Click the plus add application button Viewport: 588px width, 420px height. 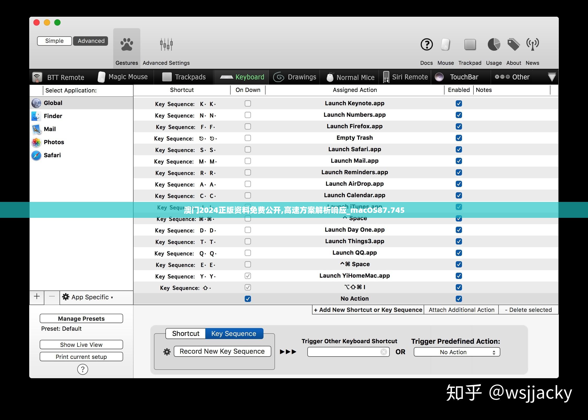click(37, 297)
